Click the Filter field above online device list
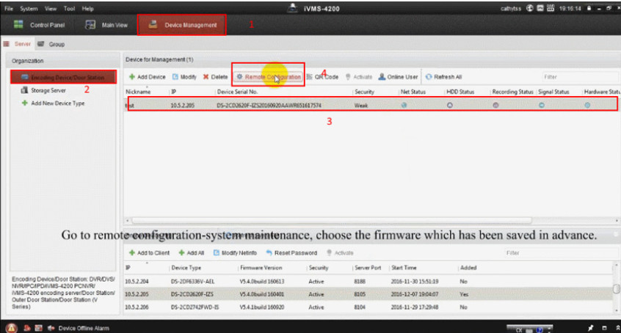The width and height of the screenshot is (621, 333). (x=560, y=252)
